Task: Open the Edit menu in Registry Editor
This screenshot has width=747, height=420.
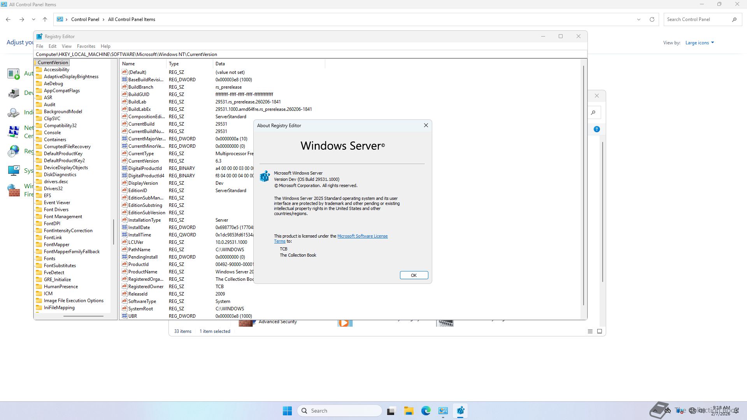Action: [x=53, y=46]
